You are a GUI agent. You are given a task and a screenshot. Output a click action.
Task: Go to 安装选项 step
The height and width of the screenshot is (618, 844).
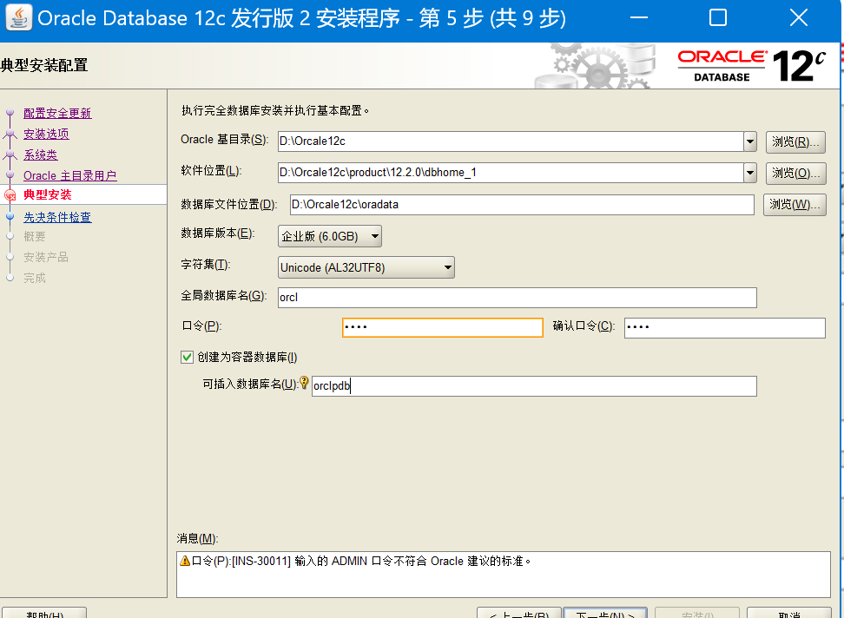(x=46, y=134)
